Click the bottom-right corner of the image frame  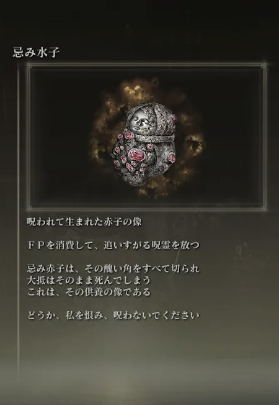(x=263, y=208)
